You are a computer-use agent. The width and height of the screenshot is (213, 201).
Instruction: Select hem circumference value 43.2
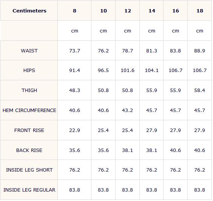click(x=127, y=110)
